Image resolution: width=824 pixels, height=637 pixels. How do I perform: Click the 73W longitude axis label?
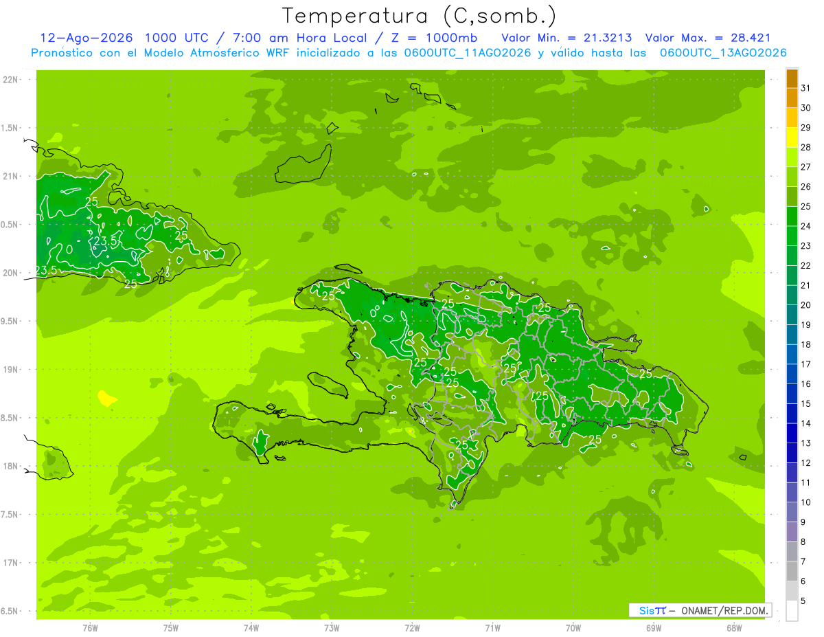(332, 628)
